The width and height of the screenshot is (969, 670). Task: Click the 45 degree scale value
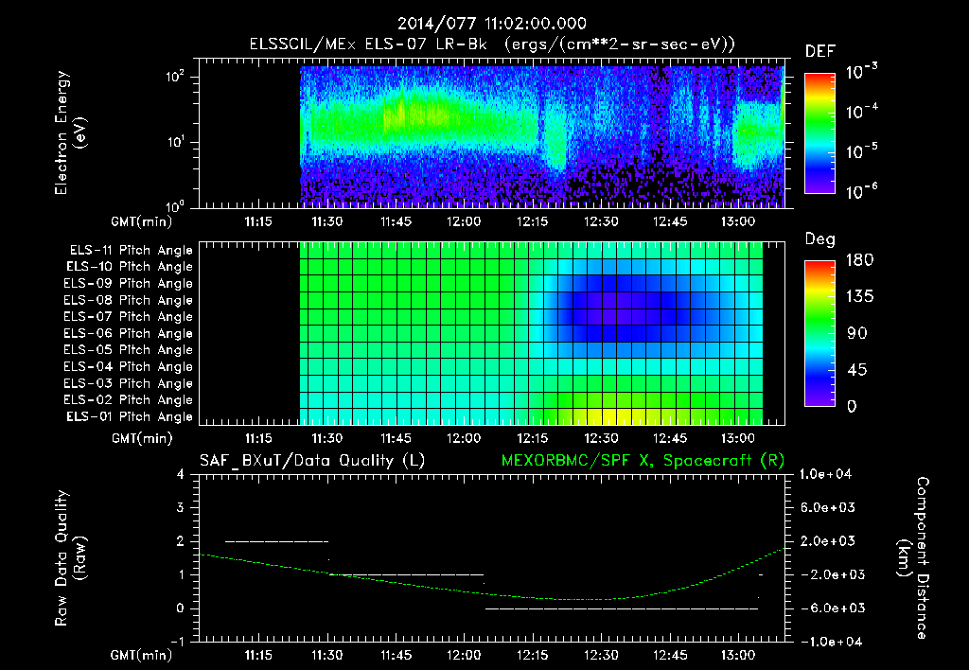click(x=857, y=370)
